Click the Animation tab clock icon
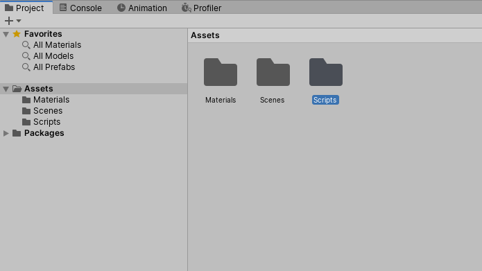This screenshot has width=482, height=271. click(121, 8)
